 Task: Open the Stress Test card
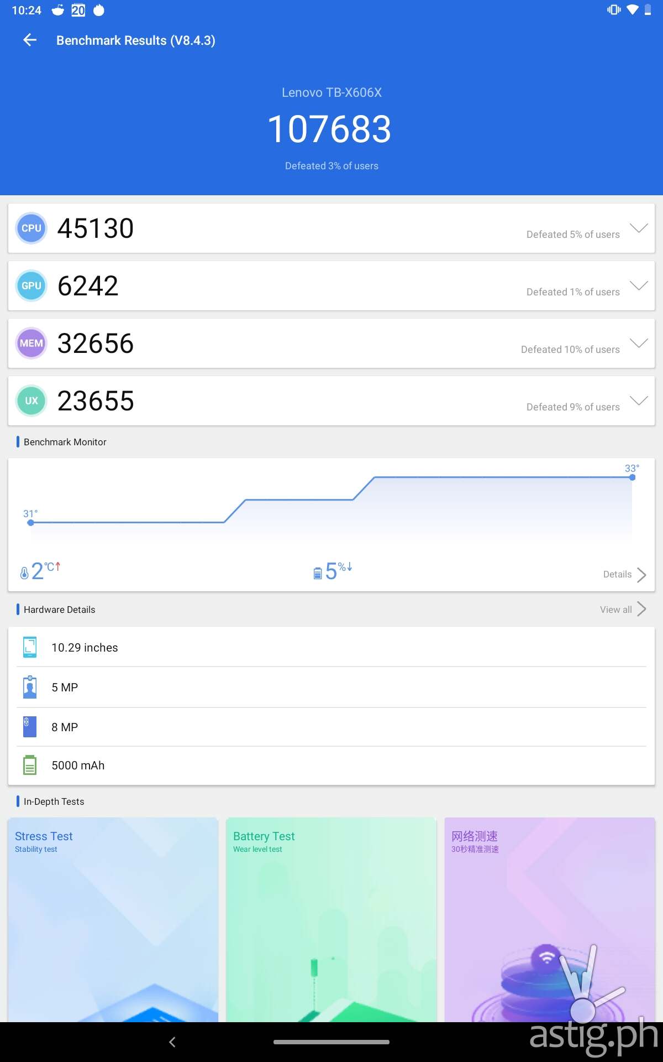pos(113,919)
